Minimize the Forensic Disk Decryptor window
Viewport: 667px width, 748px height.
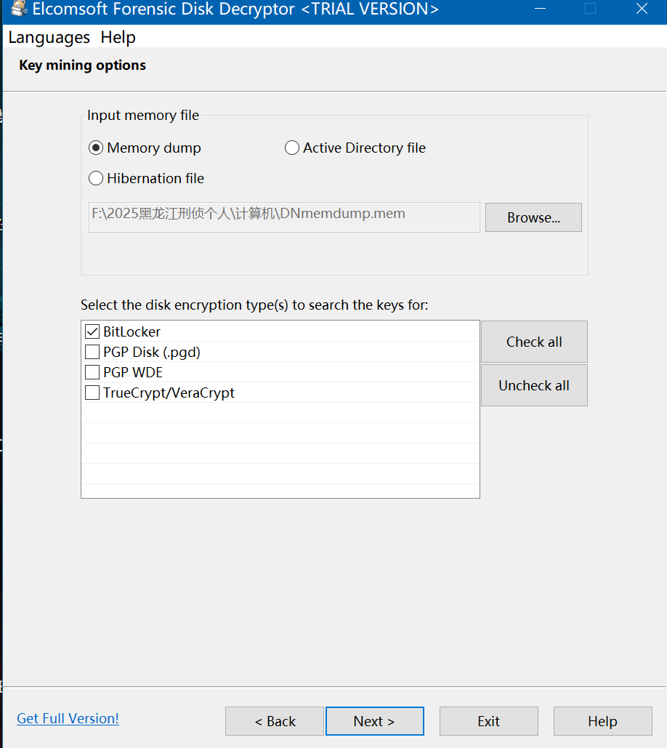(539, 9)
